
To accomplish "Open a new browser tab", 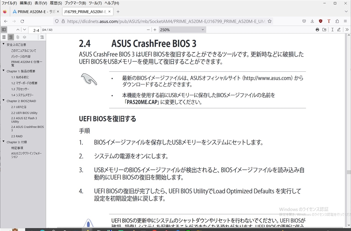I will [x=118, y=12].
